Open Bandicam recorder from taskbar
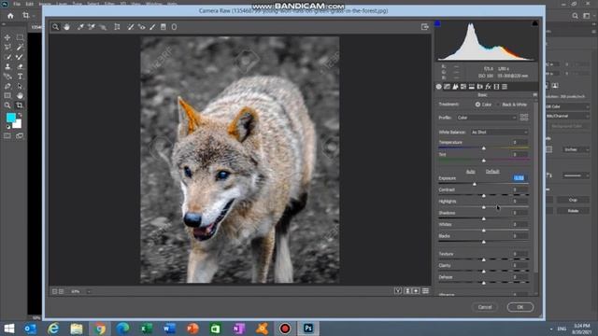Viewport: 598px width, 336px height. coord(285,329)
